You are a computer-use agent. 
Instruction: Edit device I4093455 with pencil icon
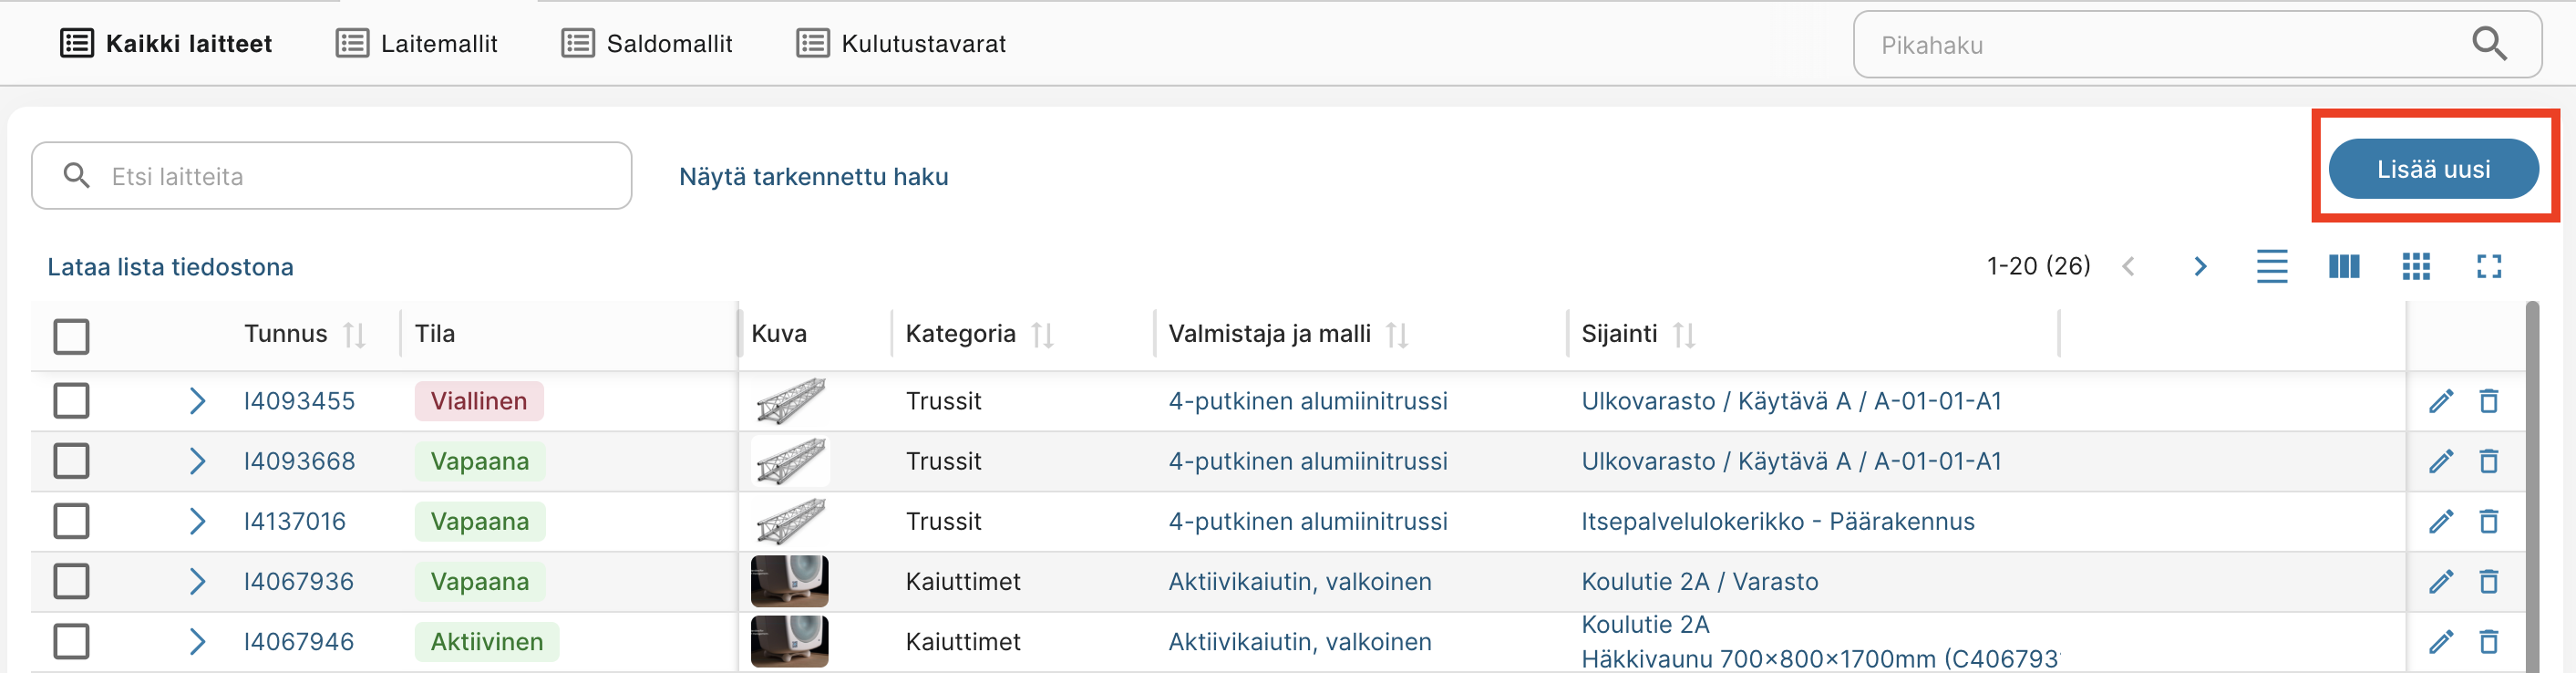[2441, 401]
